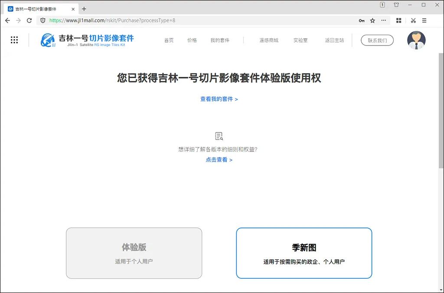Screen dimensions: 444x293
Task: Click text 适用于按需购买的政企、个人用户
Action: click(304, 262)
